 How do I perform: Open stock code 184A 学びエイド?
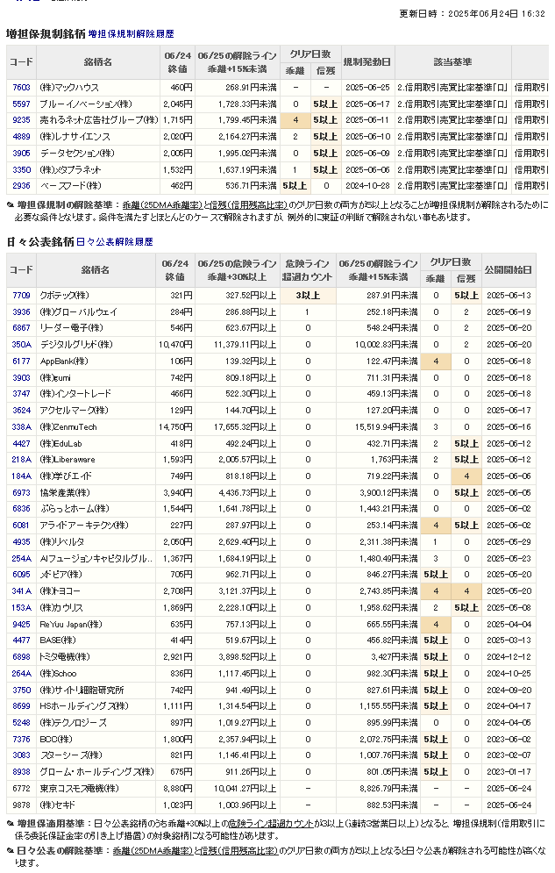click(x=21, y=476)
